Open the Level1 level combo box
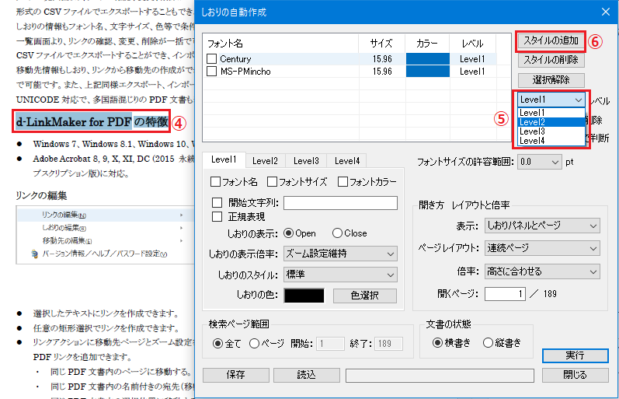 coord(551,100)
